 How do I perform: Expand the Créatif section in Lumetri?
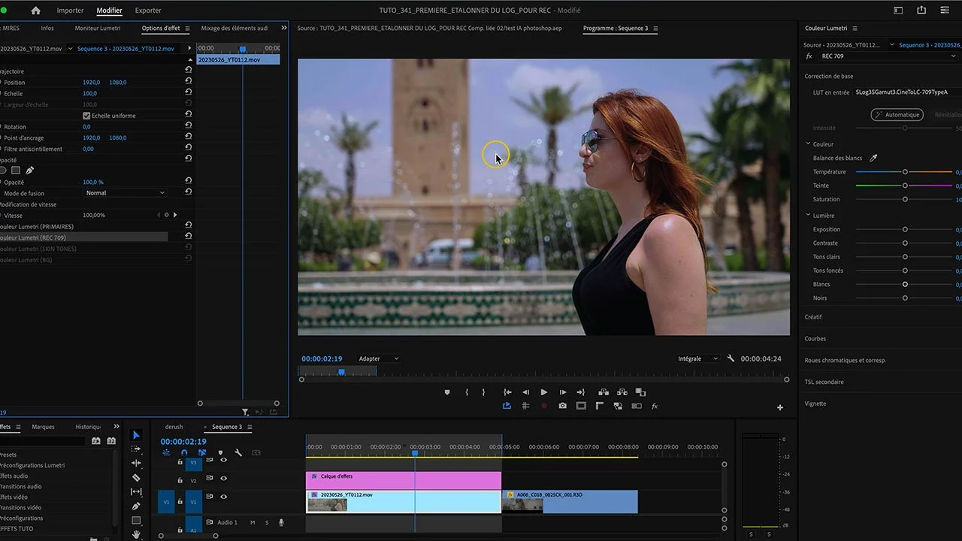point(813,317)
